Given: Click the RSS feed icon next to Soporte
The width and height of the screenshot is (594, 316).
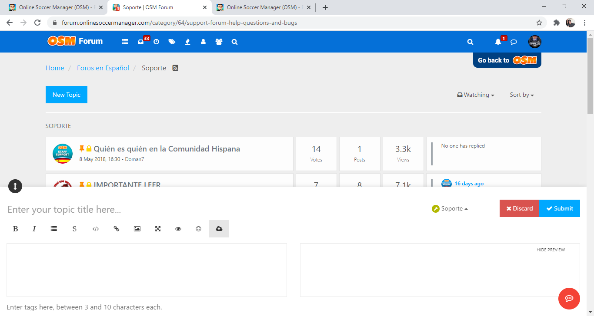Looking at the screenshot, I should pos(175,68).
